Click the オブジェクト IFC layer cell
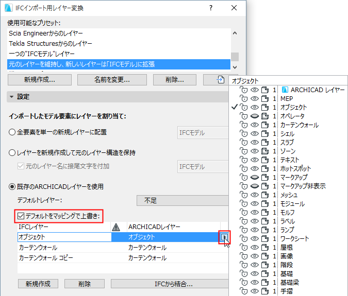This screenshot has width=348, height=296. (64, 237)
